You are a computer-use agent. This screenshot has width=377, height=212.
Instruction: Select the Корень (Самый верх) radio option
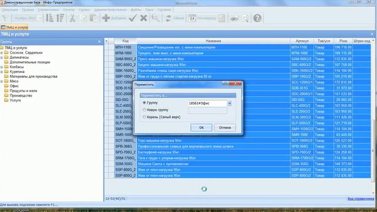pyautogui.click(x=144, y=117)
